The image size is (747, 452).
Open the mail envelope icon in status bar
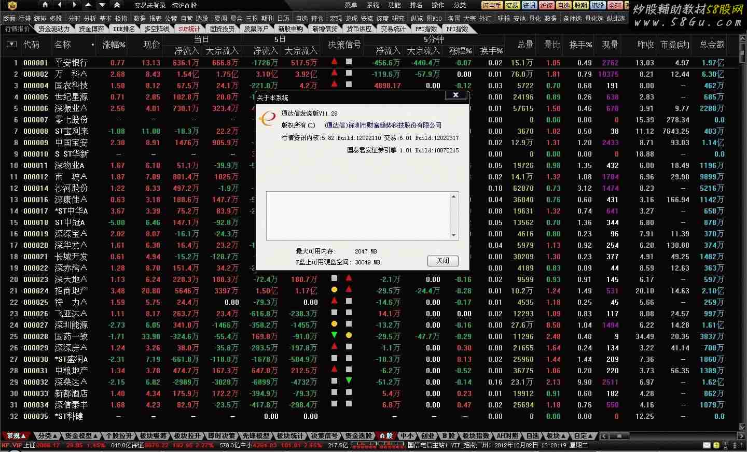click(x=707, y=445)
